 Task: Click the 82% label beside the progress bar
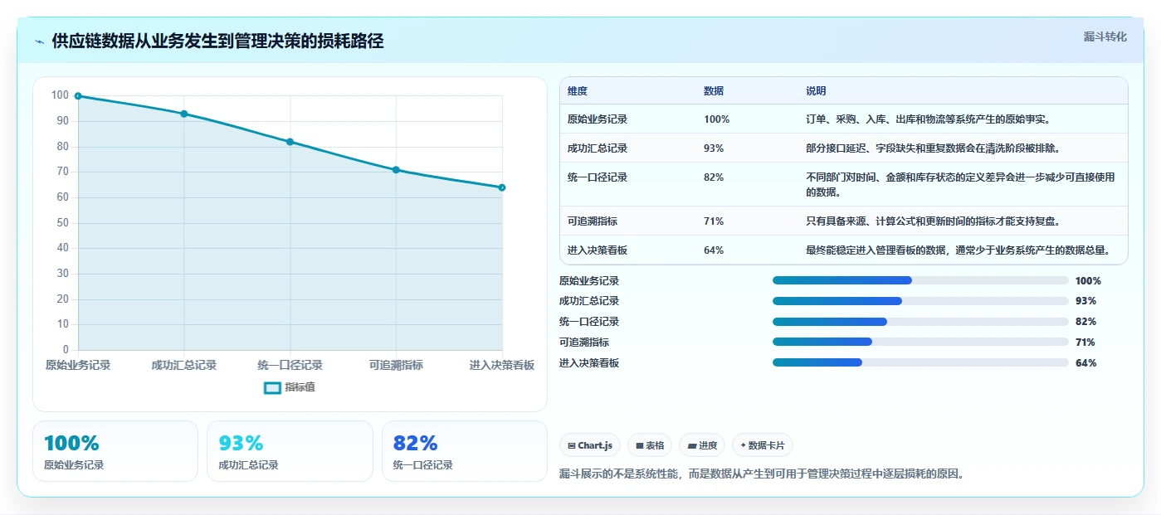[1085, 322]
